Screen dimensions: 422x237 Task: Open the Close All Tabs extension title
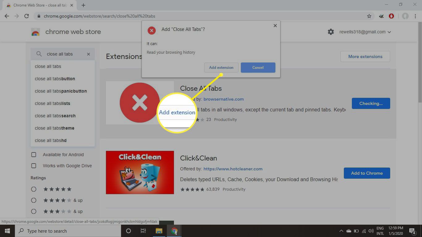tap(201, 88)
